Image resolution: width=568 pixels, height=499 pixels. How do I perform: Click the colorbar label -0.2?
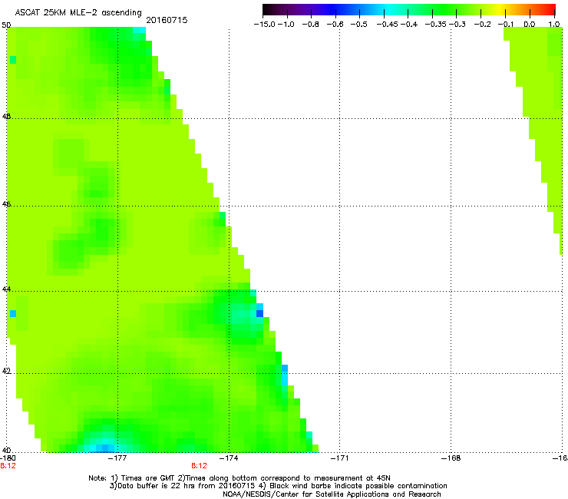[x=483, y=25]
